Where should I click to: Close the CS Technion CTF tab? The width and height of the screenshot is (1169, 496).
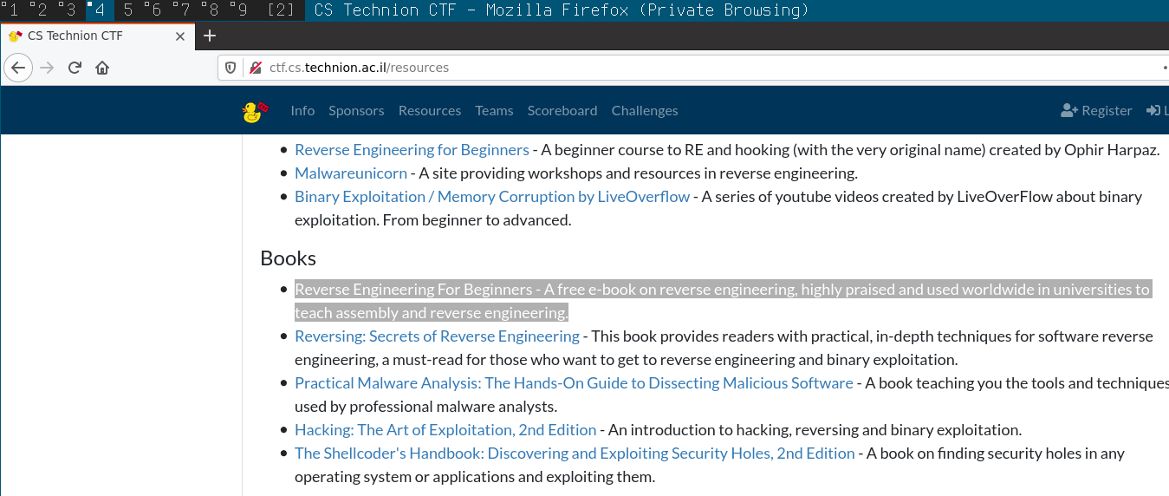[180, 36]
